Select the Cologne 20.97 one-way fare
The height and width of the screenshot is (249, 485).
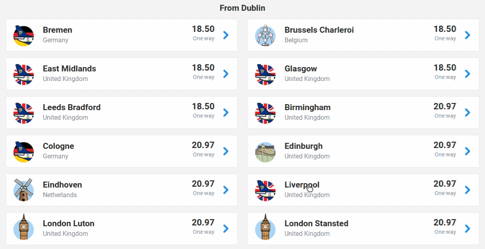click(x=203, y=149)
